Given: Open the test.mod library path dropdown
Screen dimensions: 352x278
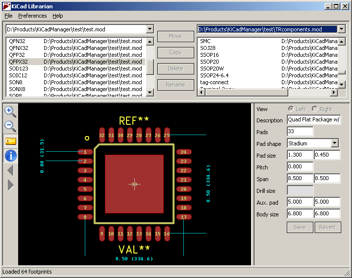Looking at the screenshot, I should tap(150, 29).
